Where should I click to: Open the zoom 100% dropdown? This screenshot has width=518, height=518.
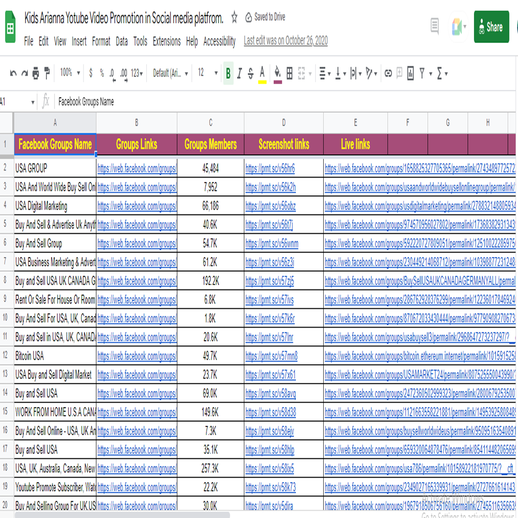click(70, 72)
